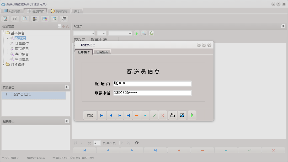This screenshot has height=162, width=288.
Task: Collapse the 信息窗口 panel
Action: [x=67, y=87]
